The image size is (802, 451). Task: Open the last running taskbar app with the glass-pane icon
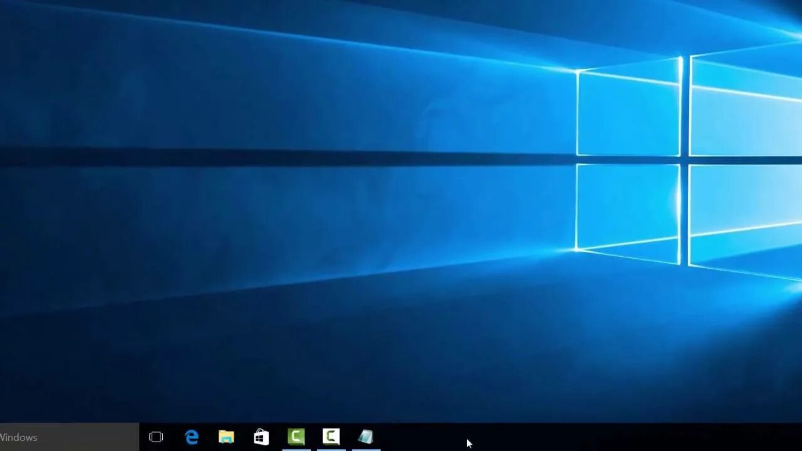366,437
